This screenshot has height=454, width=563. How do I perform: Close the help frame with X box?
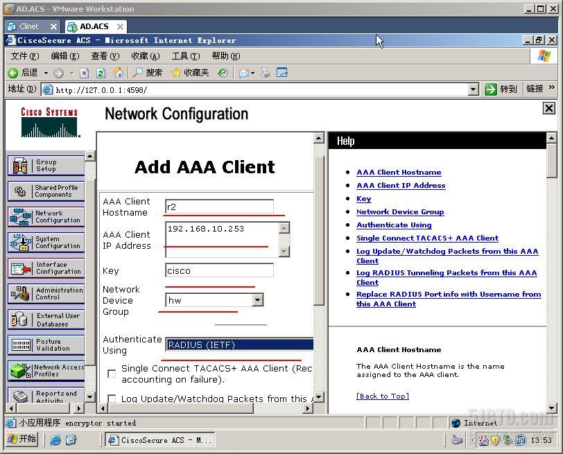point(548,108)
